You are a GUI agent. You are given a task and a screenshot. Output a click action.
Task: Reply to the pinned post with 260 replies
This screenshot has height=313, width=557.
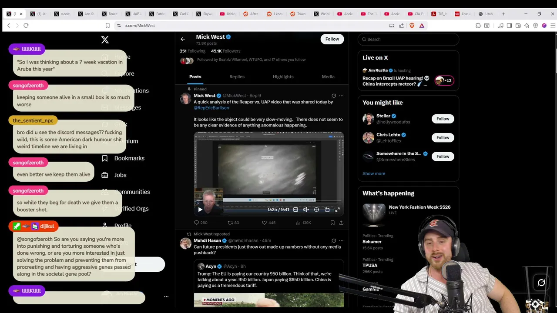(201, 223)
